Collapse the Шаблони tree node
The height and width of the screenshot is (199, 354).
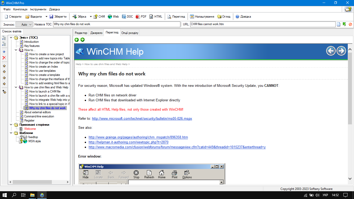[x=11, y=133]
